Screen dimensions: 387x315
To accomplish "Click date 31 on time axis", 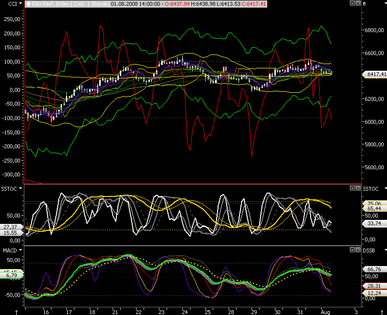I will click(300, 312).
